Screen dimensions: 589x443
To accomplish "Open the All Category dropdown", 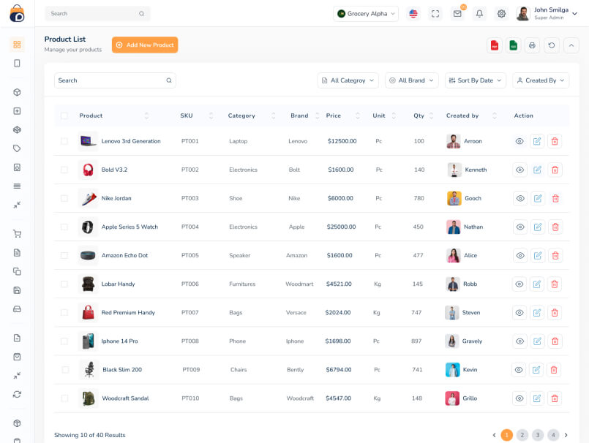I will click(x=348, y=80).
